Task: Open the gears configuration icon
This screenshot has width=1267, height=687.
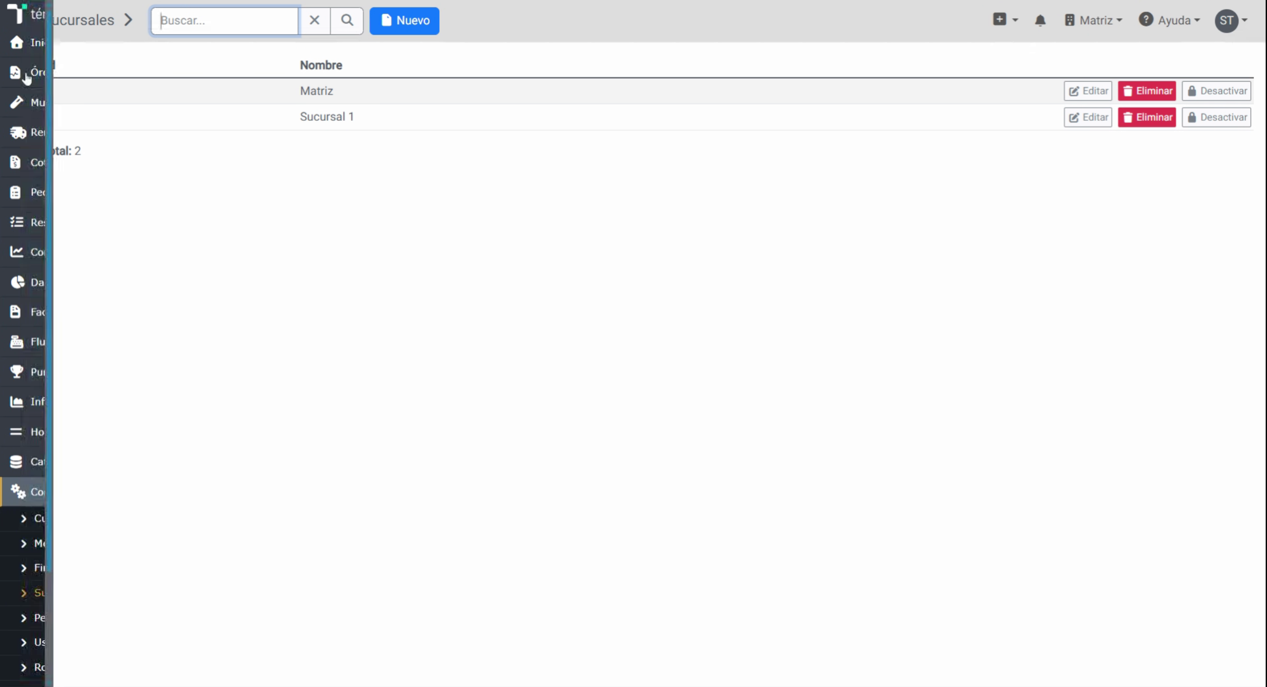Action: [18, 491]
